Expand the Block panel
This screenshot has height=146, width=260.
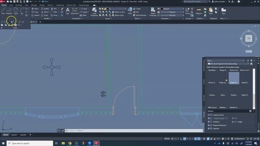point(138,19)
